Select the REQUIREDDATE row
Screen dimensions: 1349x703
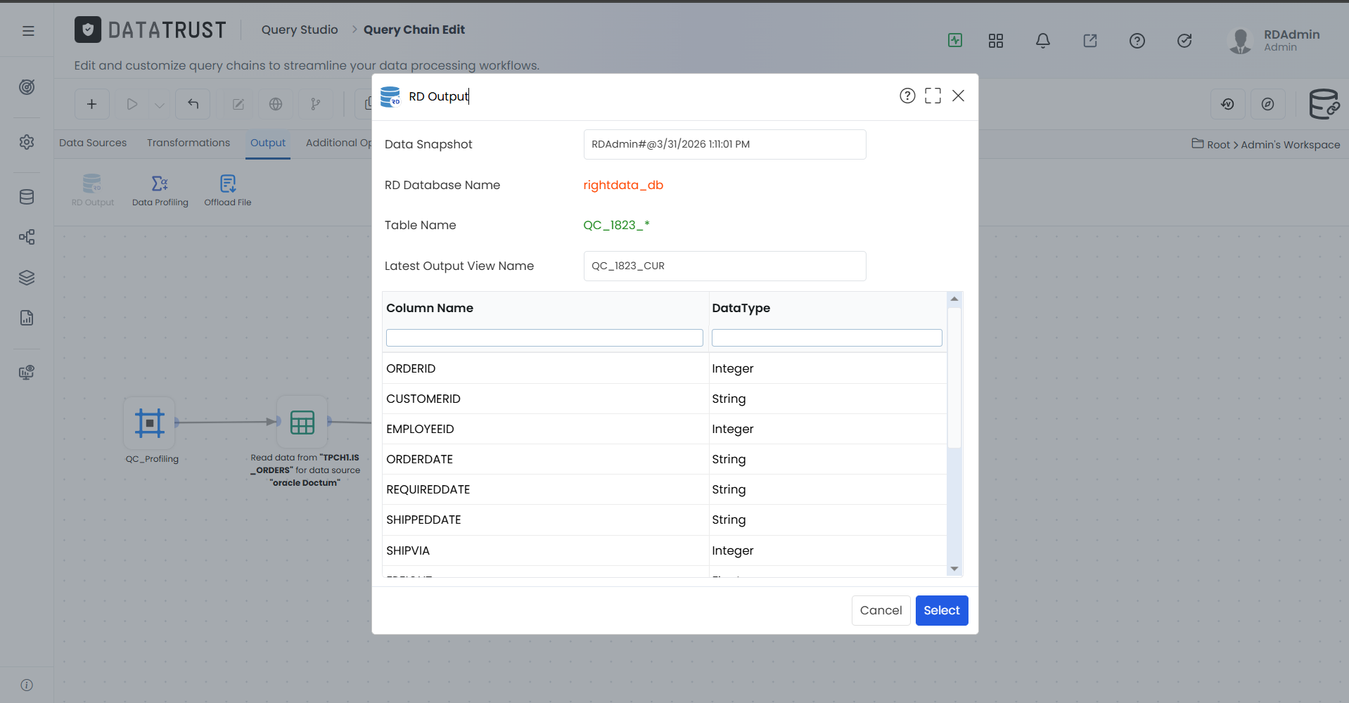(665, 489)
